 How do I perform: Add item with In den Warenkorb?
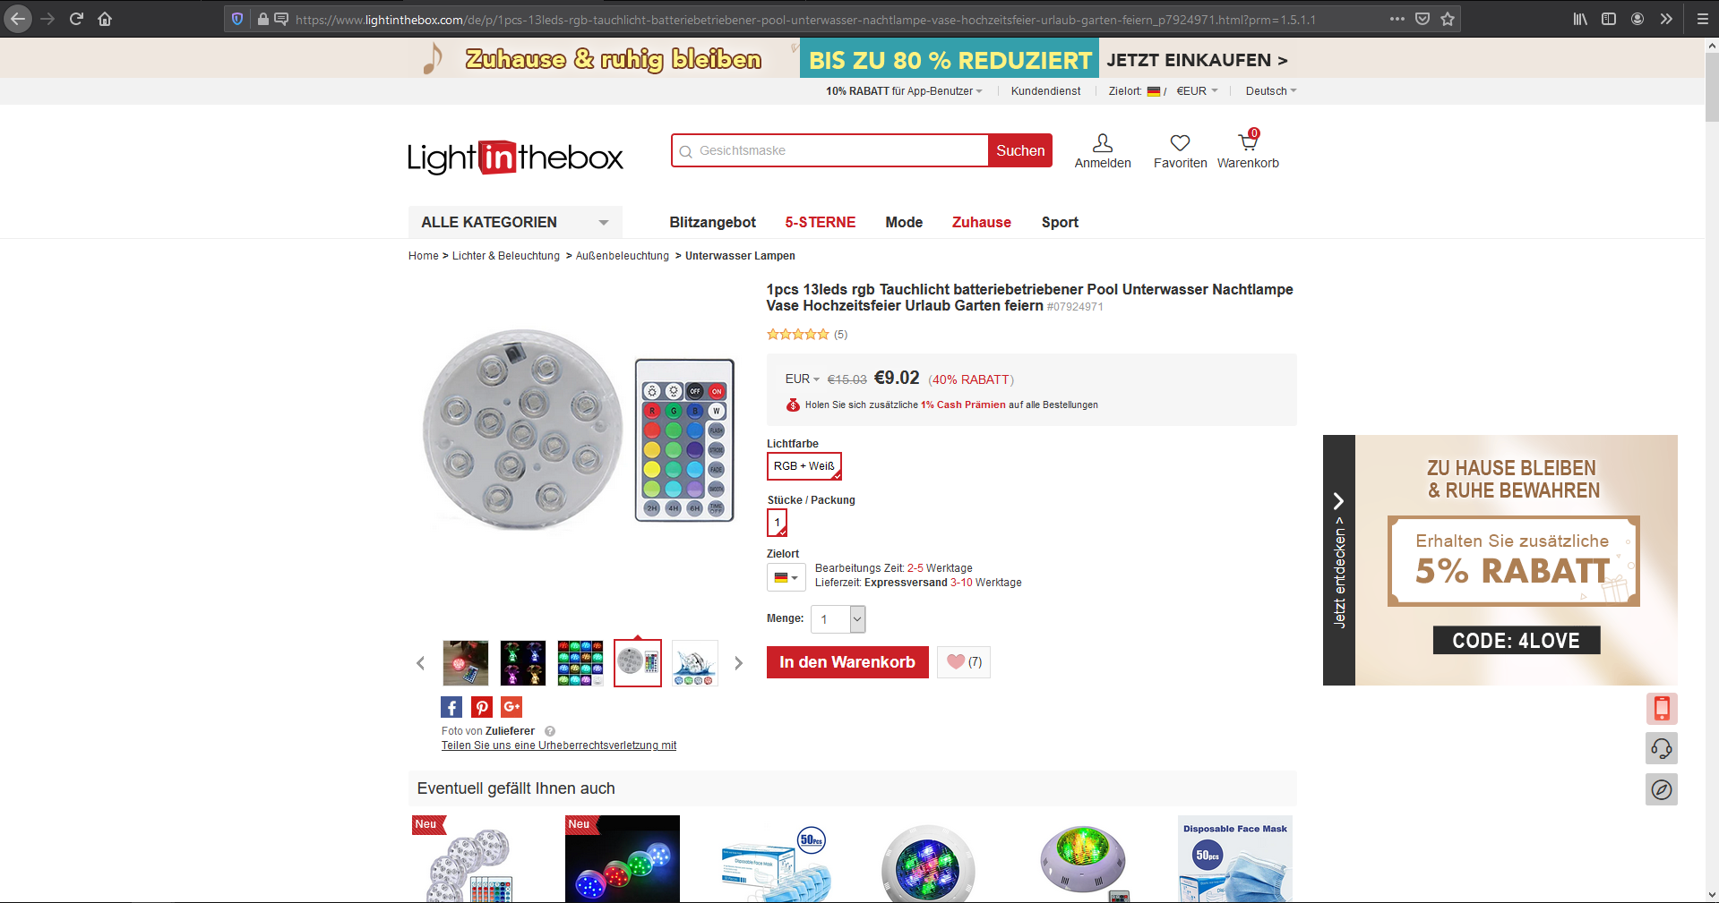[x=847, y=662]
